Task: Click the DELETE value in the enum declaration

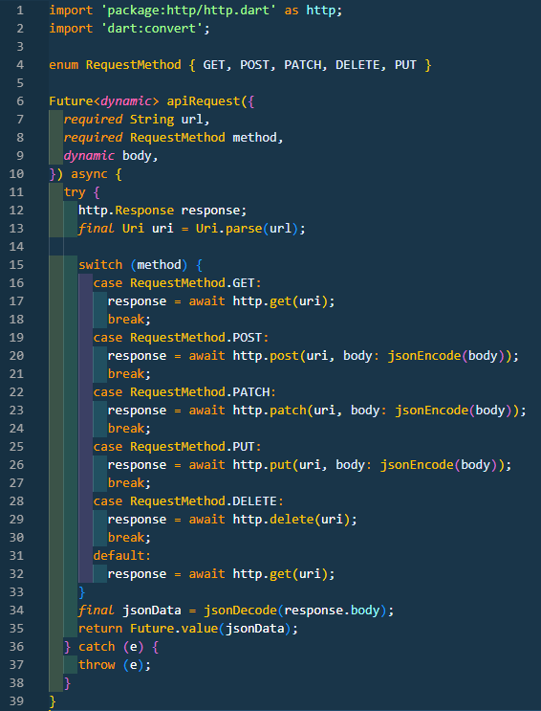Action: tap(357, 65)
